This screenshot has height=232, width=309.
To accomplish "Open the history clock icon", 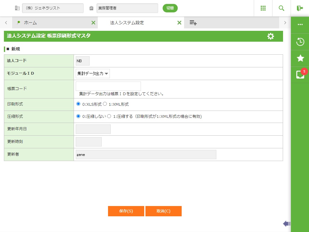I will click(300, 42).
